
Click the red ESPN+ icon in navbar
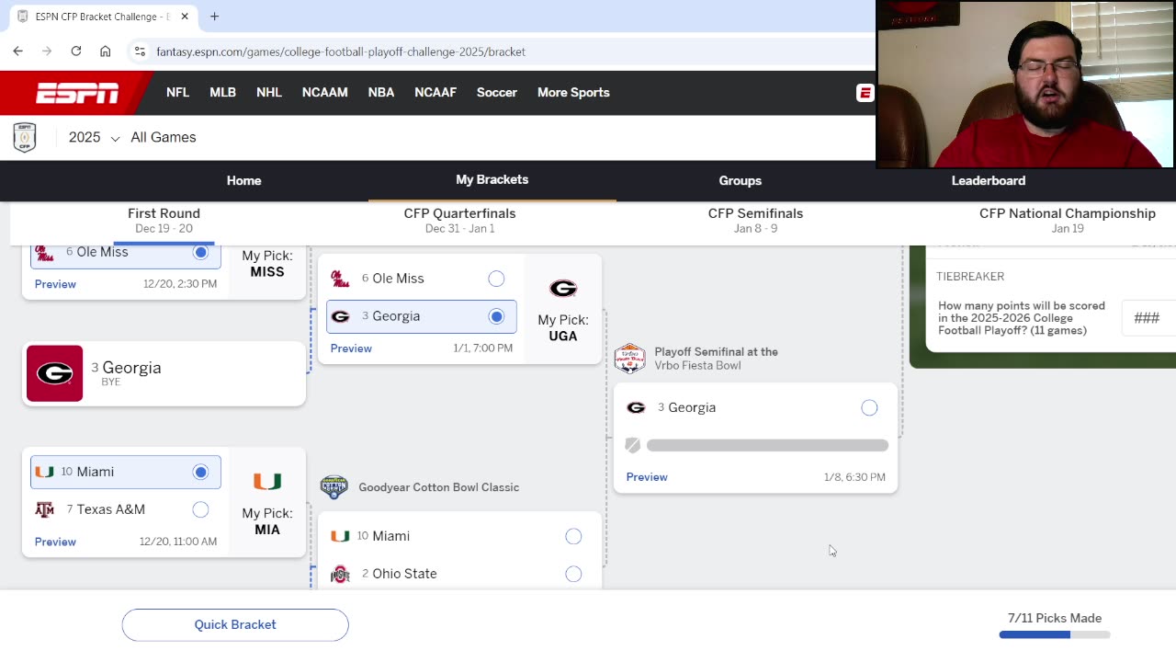[x=865, y=93]
